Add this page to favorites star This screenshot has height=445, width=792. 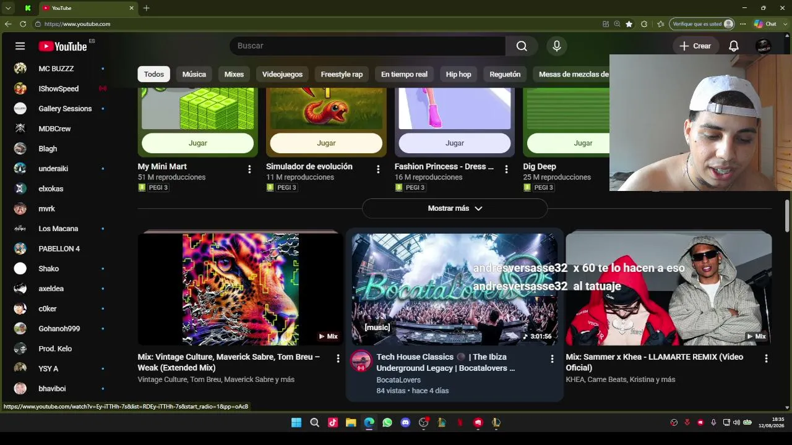coord(629,24)
